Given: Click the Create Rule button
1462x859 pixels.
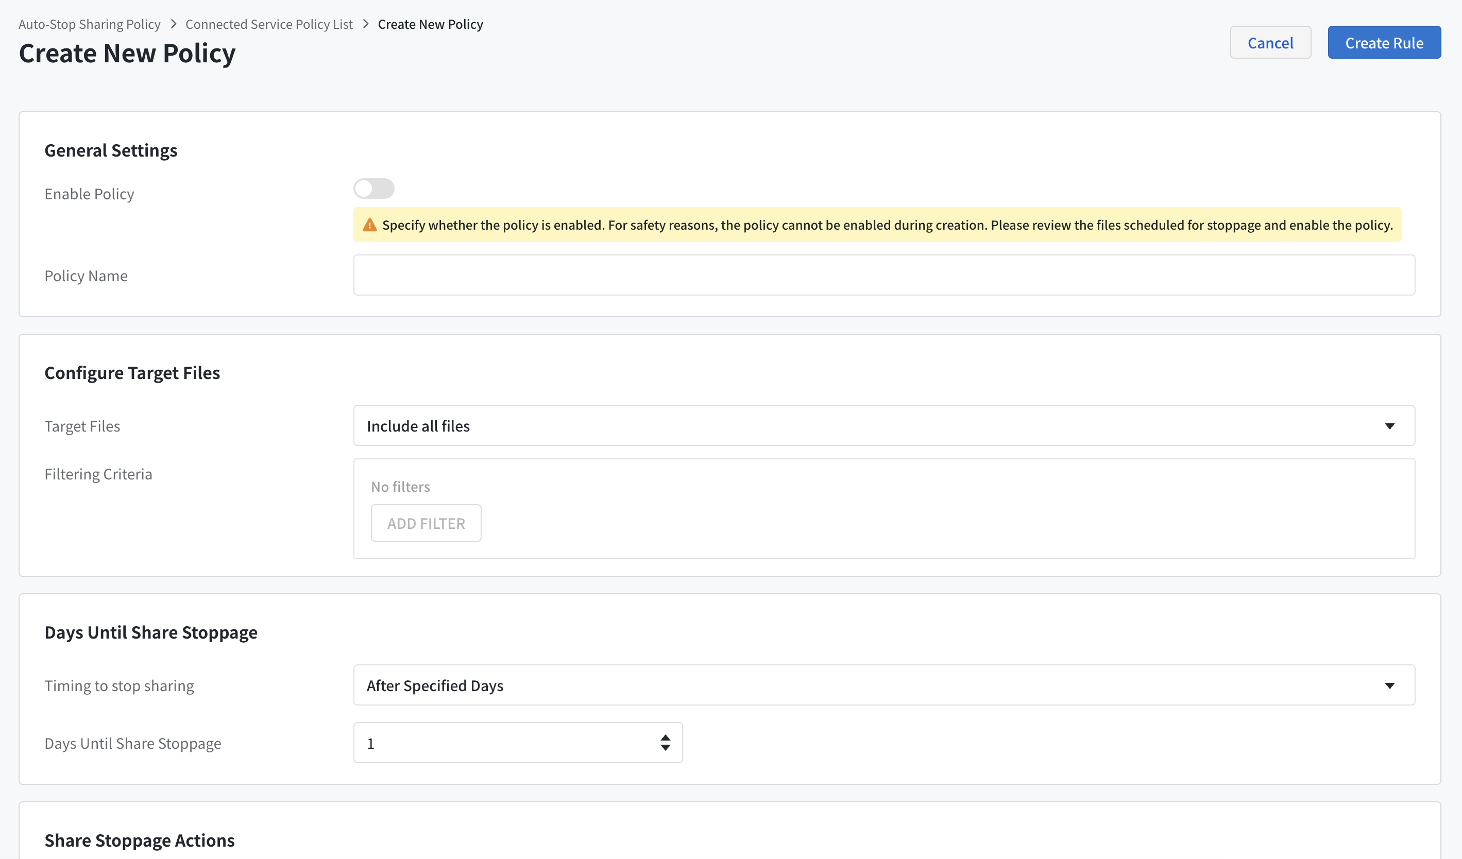Looking at the screenshot, I should pyautogui.click(x=1384, y=42).
